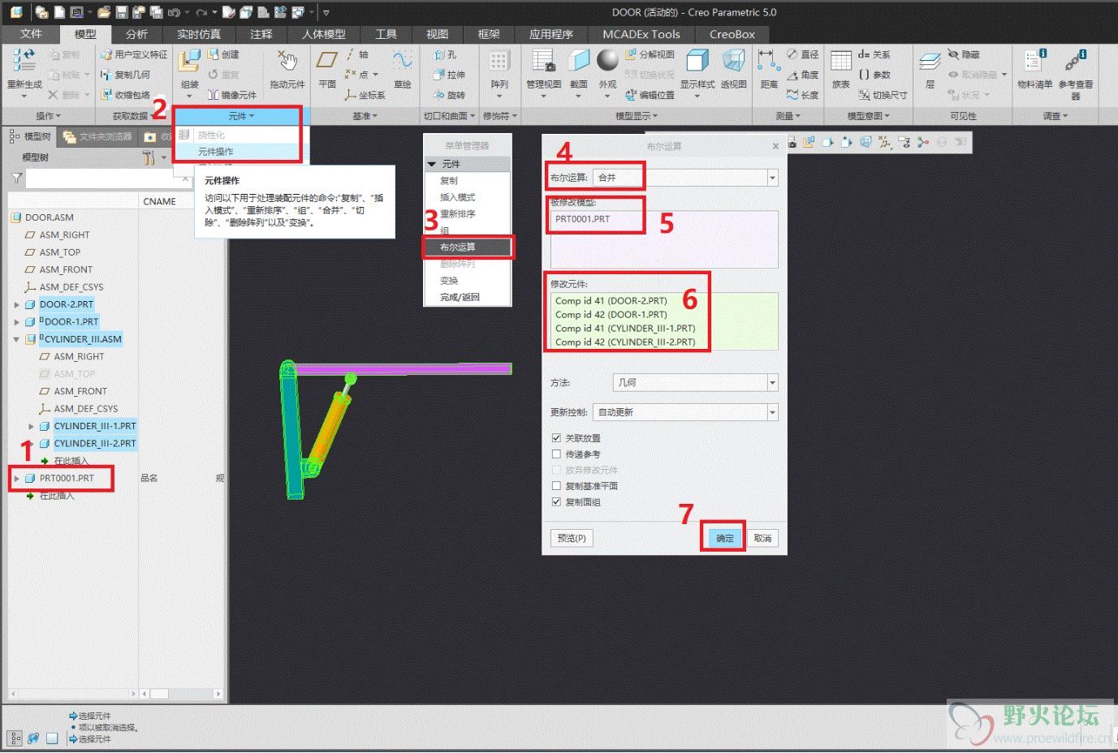Toggle the 复制面组 checkbox
The width and height of the screenshot is (1118, 753).
(x=556, y=502)
